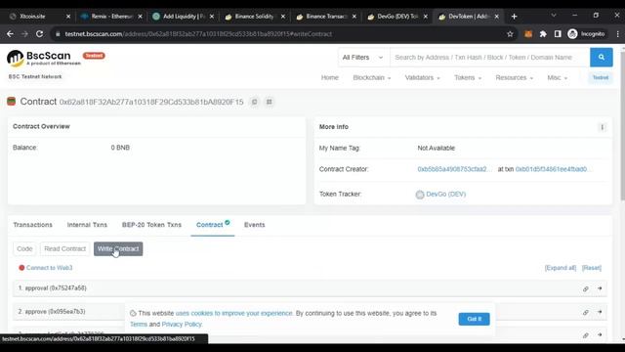Open More Info three-dot options
This screenshot has width=625, height=352.
pyautogui.click(x=603, y=127)
